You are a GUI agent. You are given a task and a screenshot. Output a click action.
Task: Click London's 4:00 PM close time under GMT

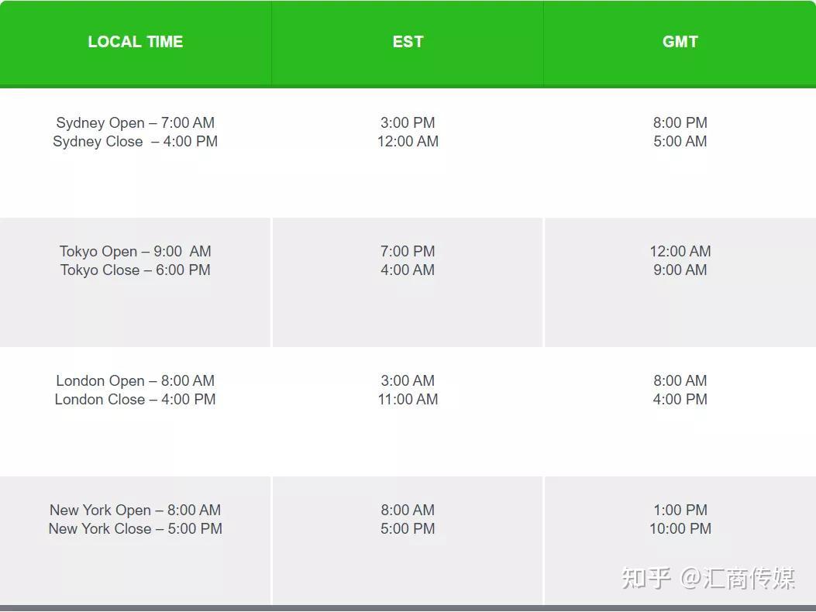[x=680, y=400]
